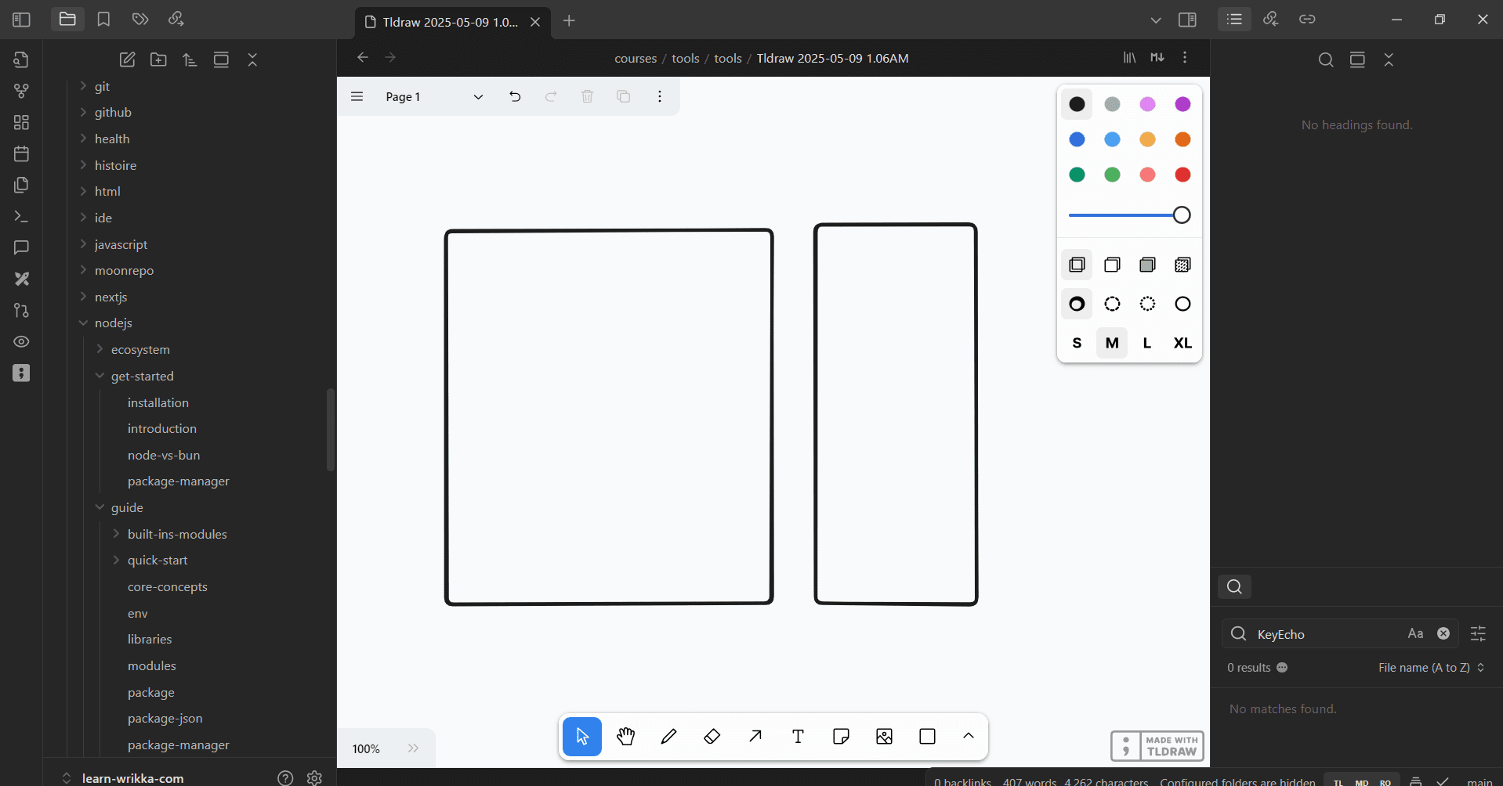Click the Made with TLDRAW badge
The width and height of the screenshot is (1503, 786).
click(x=1157, y=746)
